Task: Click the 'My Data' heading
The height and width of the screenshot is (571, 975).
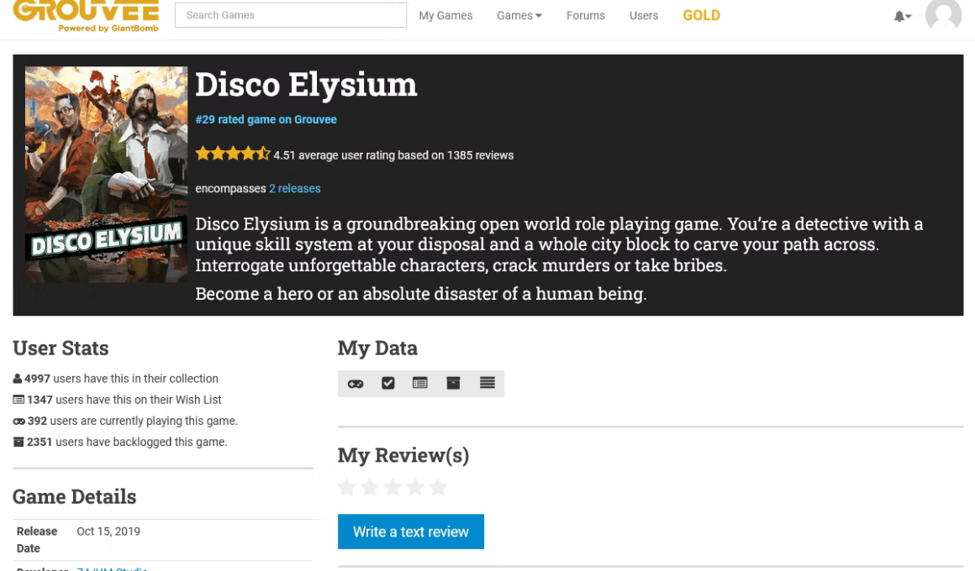Action: pos(377,348)
